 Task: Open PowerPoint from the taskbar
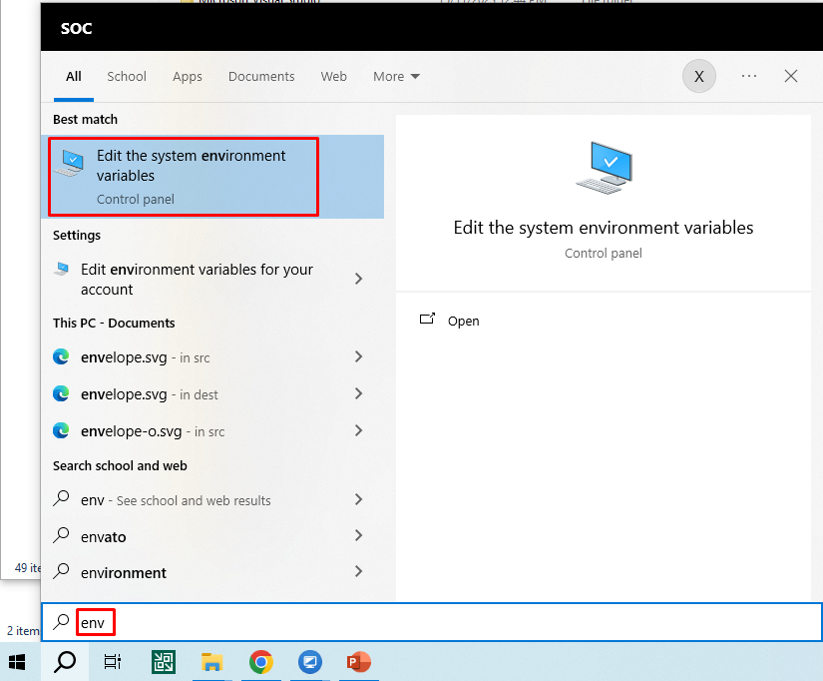tap(358, 661)
